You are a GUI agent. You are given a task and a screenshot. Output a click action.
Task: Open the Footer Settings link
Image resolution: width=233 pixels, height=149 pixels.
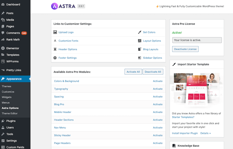(68, 58)
